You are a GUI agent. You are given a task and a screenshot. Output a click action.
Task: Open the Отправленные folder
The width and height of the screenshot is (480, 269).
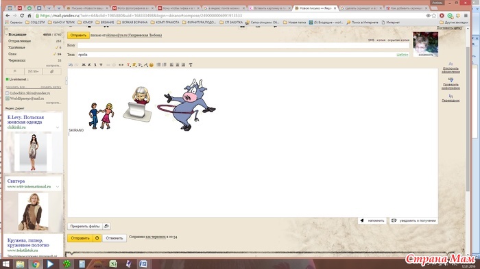[x=20, y=41]
